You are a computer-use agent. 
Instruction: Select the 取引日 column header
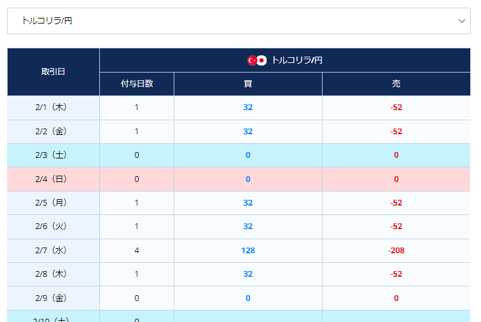[x=53, y=72]
